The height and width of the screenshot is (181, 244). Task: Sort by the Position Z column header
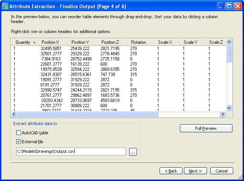pyautogui.click(x=112, y=42)
